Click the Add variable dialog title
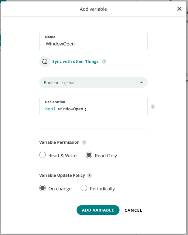This screenshot has width=188, height=235. (x=93, y=9)
